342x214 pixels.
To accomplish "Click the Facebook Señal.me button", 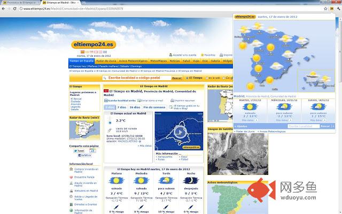I will pyautogui.click(x=84, y=156).
